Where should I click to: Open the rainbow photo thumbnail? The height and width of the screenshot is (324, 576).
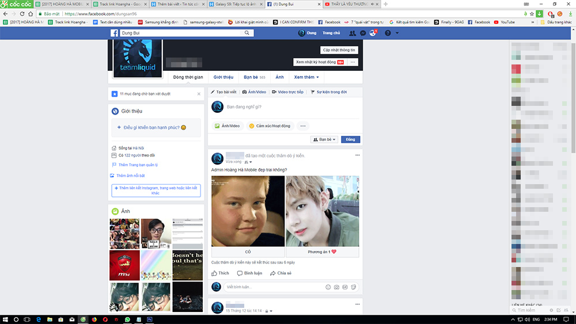coord(156,265)
